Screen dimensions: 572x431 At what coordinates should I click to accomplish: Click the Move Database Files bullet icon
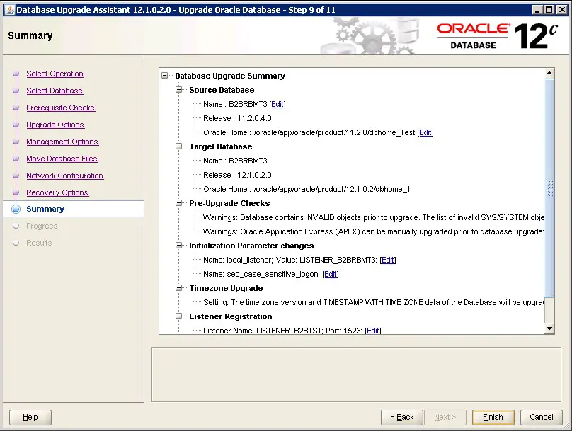16,159
